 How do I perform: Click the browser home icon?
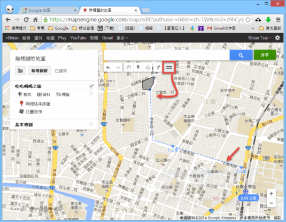[35, 20]
